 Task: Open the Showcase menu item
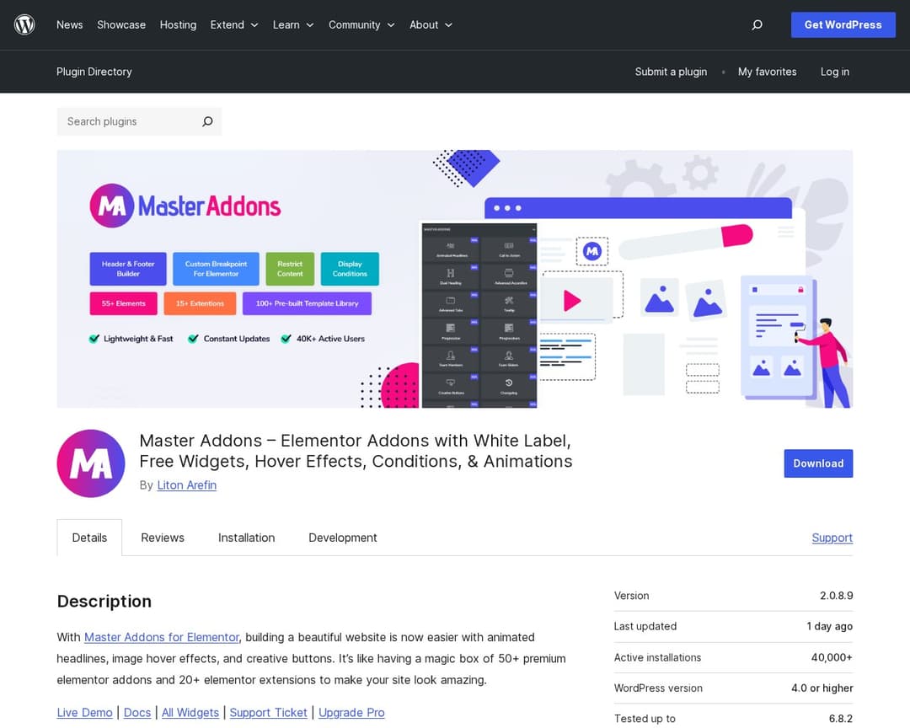pyautogui.click(x=121, y=25)
